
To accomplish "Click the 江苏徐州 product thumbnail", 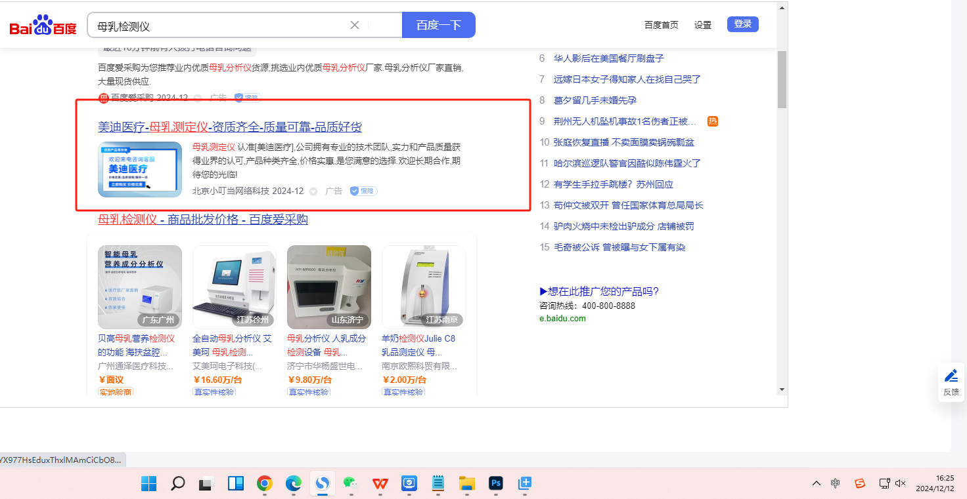I will pyautogui.click(x=235, y=287).
